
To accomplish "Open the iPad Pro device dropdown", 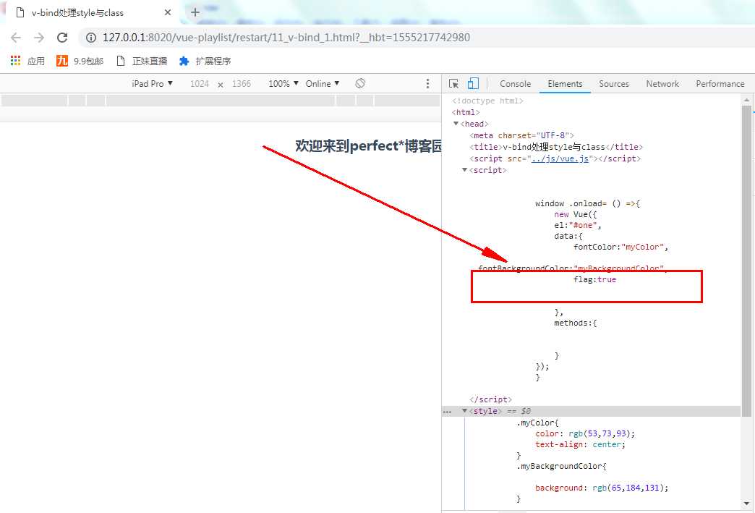I will (x=152, y=84).
